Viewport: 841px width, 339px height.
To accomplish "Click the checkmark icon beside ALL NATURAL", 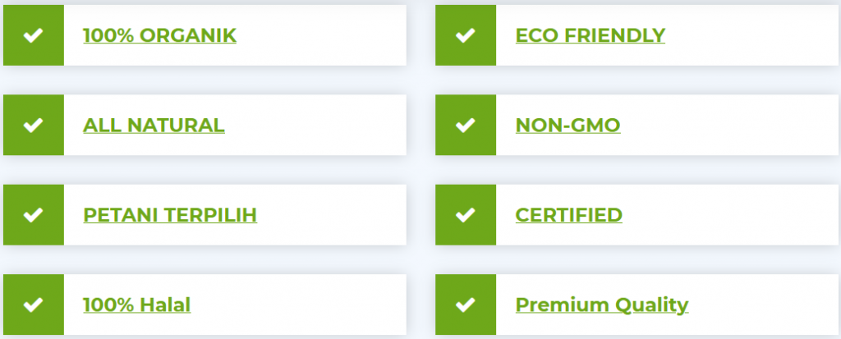I will [33, 126].
